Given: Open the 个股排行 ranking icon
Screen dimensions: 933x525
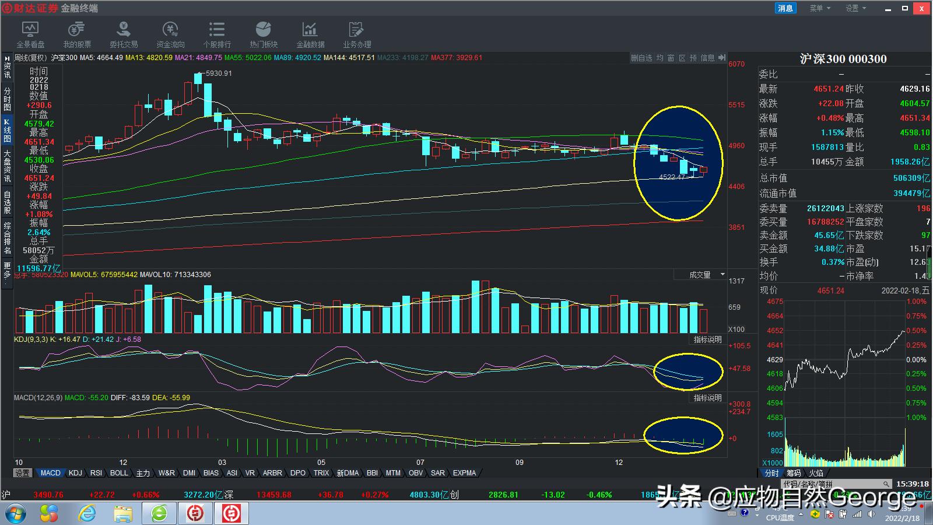Looking at the screenshot, I should click(x=217, y=34).
